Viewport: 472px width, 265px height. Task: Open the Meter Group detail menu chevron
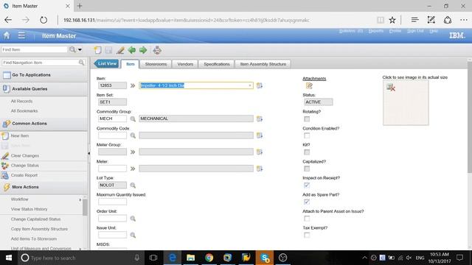[x=133, y=152]
